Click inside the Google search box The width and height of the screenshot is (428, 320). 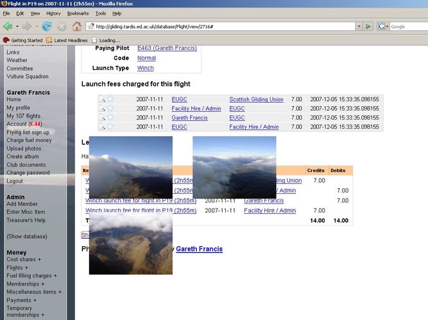406,26
